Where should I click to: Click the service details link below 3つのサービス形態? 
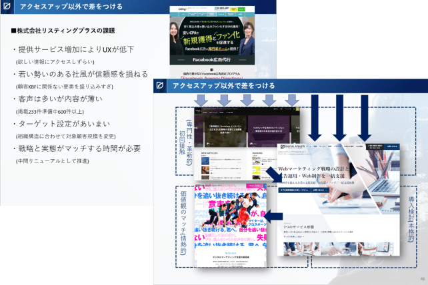294,237
